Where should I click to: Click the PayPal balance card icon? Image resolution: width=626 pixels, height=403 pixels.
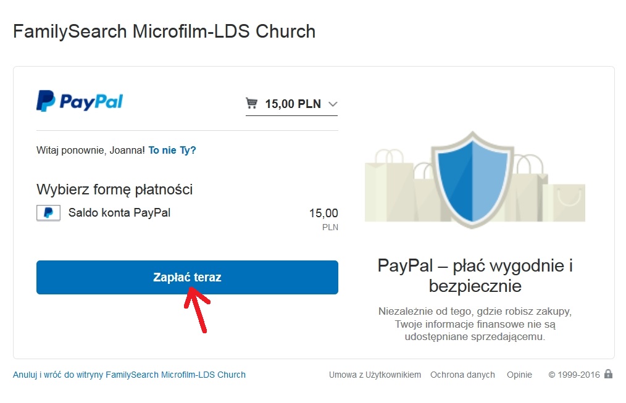[49, 213]
